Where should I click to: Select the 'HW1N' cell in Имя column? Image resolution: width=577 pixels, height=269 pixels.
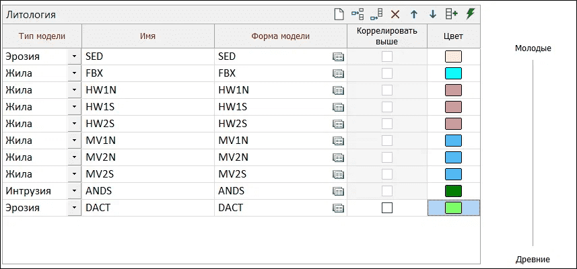(x=148, y=90)
